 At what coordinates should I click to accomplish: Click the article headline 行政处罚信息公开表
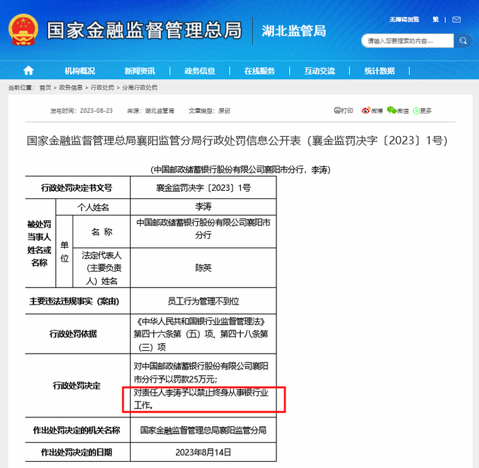click(x=237, y=140)
